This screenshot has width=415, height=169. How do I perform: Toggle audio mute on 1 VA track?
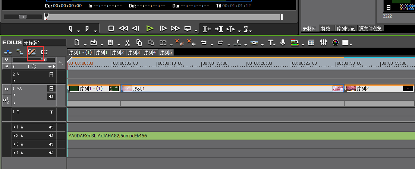pyautogui.click(x=51, y=97)
